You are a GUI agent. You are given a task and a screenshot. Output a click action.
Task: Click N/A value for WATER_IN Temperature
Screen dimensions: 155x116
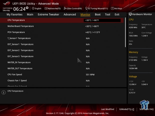pos(88,63)
